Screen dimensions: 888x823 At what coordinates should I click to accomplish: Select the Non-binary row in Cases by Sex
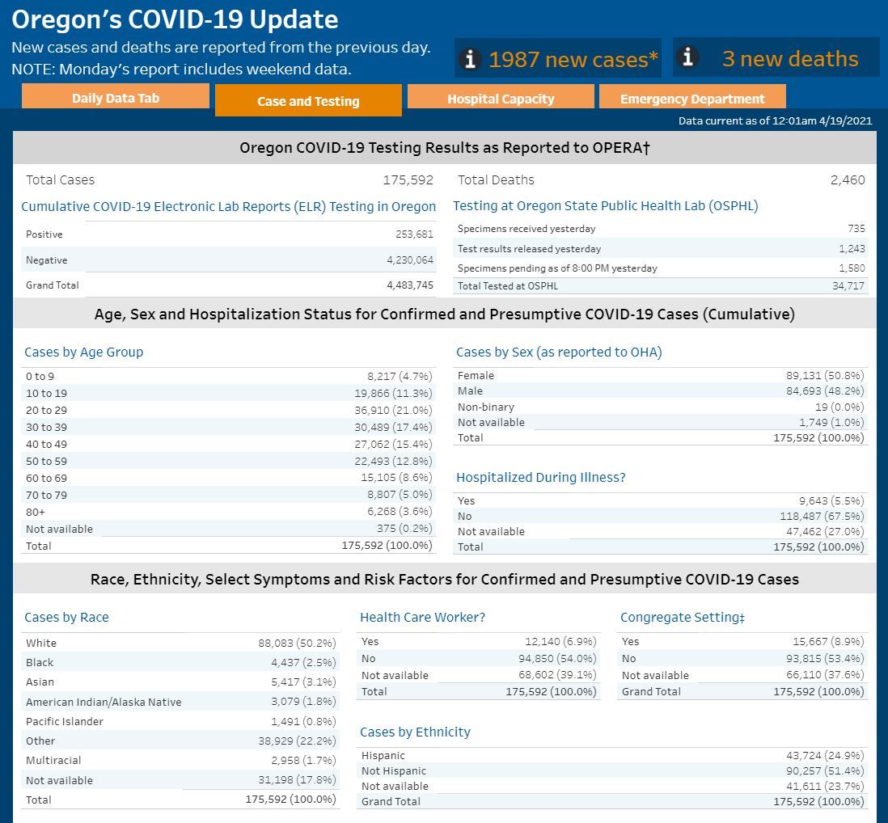click(x=660, y=407)
